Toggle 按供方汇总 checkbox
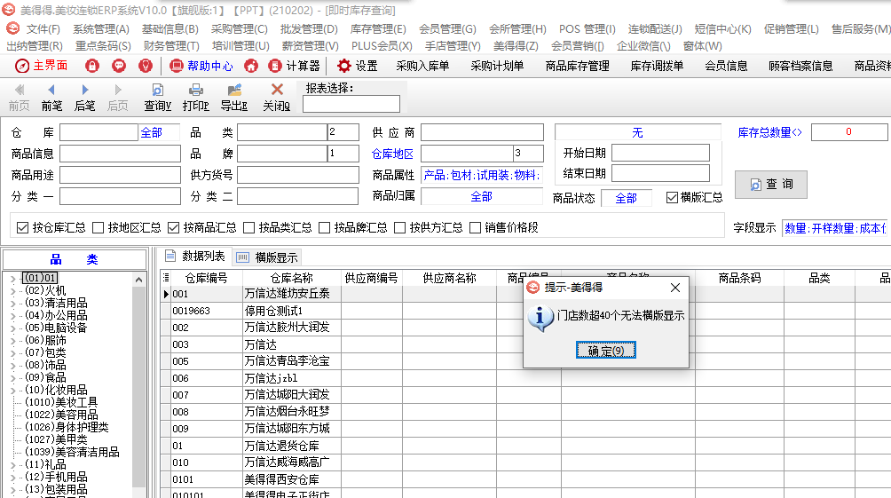 click(399, 228)
